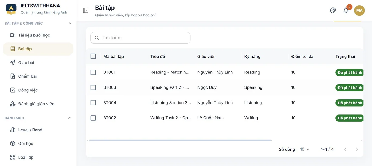
Task: Check the box for row BT002
Action: tap(93, 118)
